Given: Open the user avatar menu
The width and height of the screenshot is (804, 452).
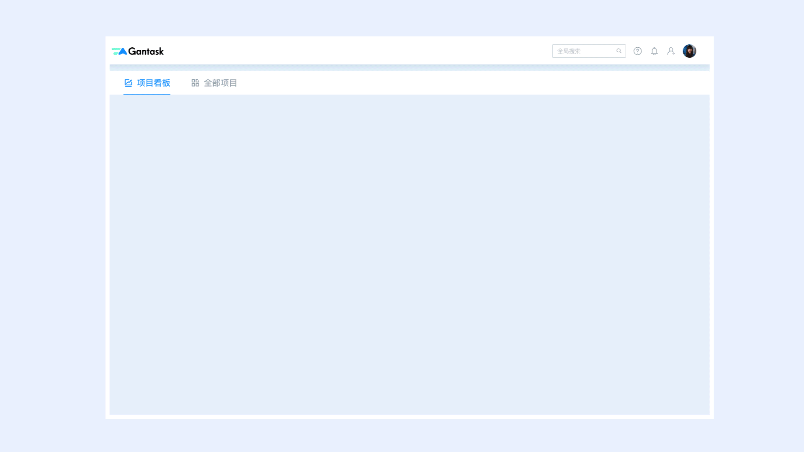Looking at the screenshot, I should (689, 51).
